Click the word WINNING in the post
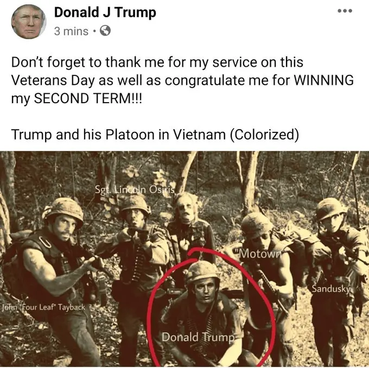Image resolution: width=369 pixels, height=368 pixels. pos(324,80)
